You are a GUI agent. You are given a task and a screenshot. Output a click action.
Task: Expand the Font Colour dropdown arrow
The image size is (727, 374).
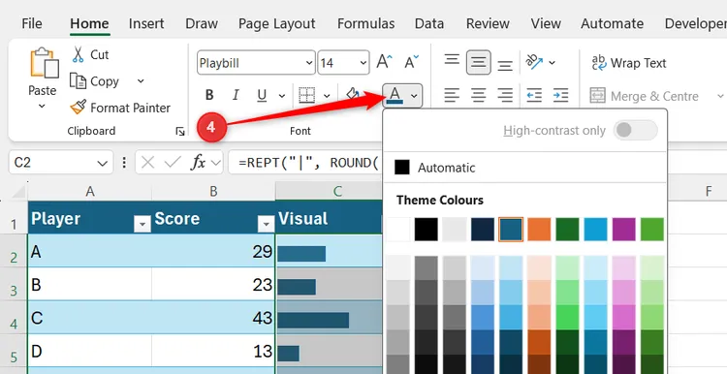(414, 96)
